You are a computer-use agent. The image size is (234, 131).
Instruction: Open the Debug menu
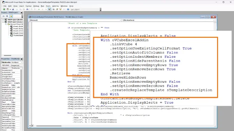pyautogui.click(x=36, y=6)
